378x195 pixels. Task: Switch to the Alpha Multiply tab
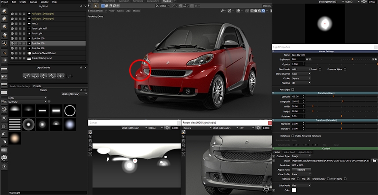[305, 152]
